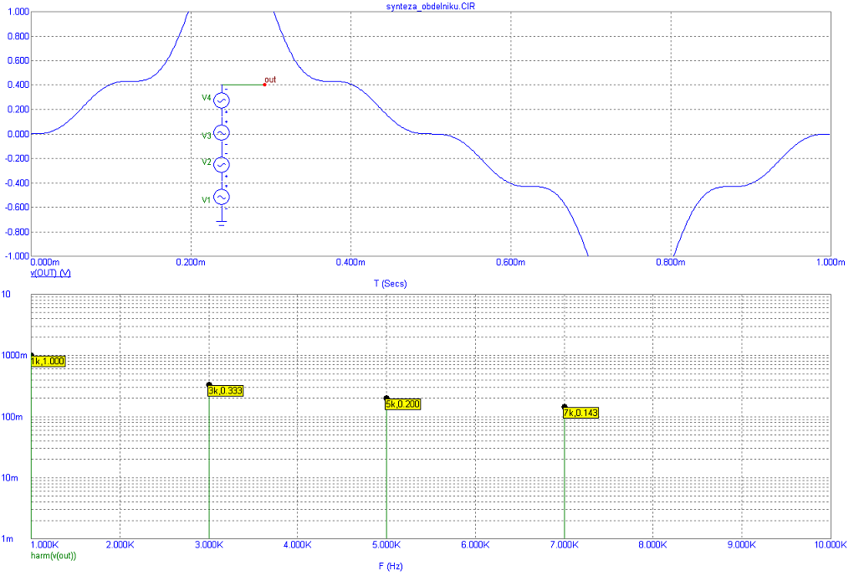The width and height of the screenshot is (854, 576).
Task: Click the V4 component label
Action: click(207, 98)
